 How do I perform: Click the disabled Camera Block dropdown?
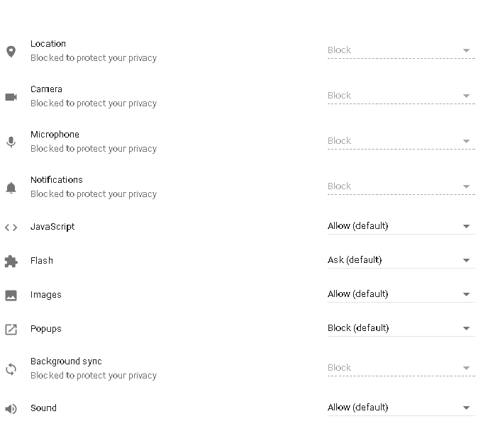pos(401,96)
